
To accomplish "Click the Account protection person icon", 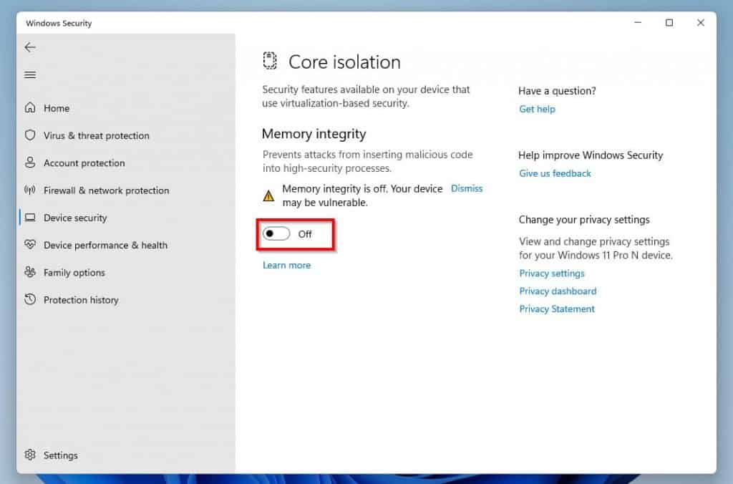I will (x=30, y=163).
